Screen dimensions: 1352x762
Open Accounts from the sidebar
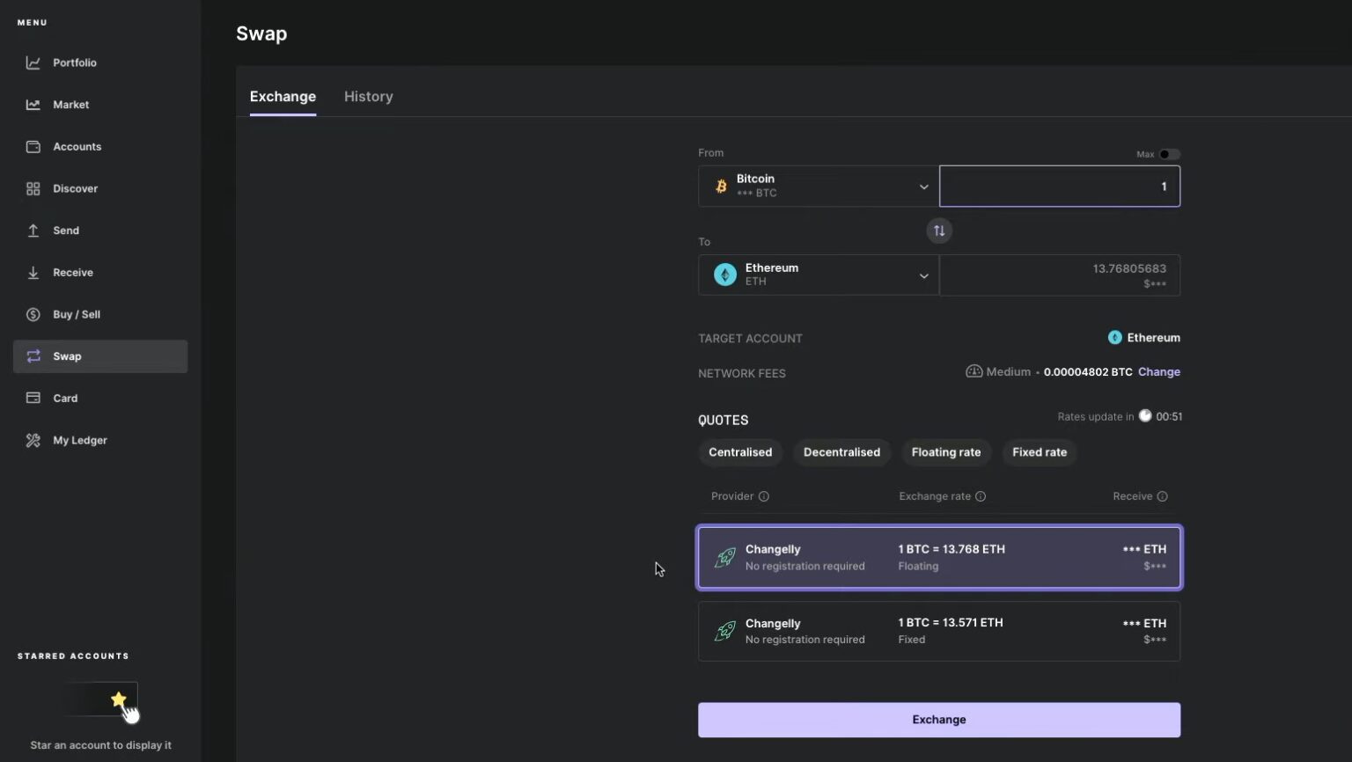[77, 146]
